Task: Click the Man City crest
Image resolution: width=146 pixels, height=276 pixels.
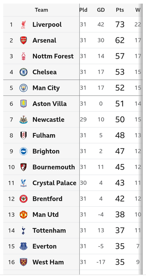Action: click(24, 88)
